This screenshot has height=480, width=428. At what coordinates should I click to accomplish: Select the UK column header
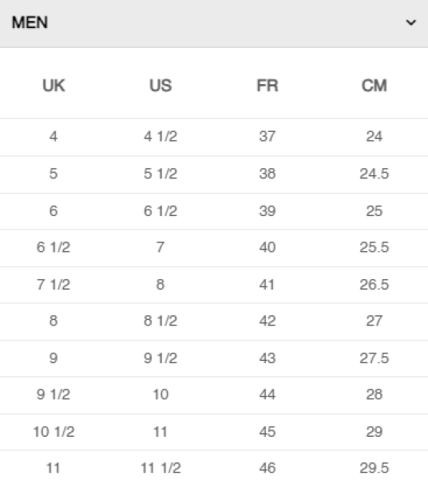53,86
